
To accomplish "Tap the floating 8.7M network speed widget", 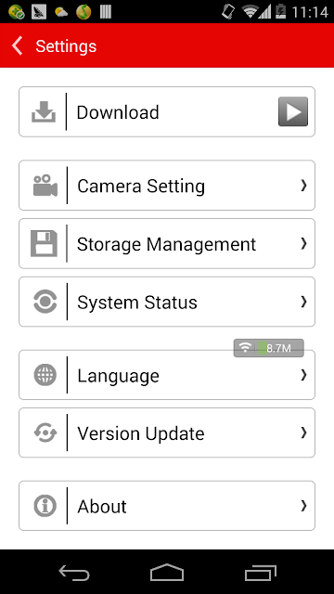I will pyautogui.click(x=268, y=348).
